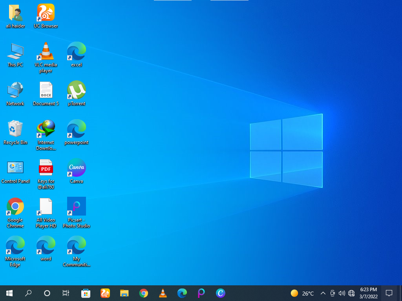Screen dimensions: 402x301
Task: Open Cortana circle on taskbar
Action: point(47,293)
